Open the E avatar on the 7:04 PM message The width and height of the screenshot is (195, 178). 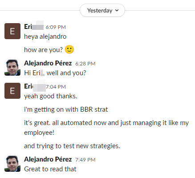coord(12,91)
